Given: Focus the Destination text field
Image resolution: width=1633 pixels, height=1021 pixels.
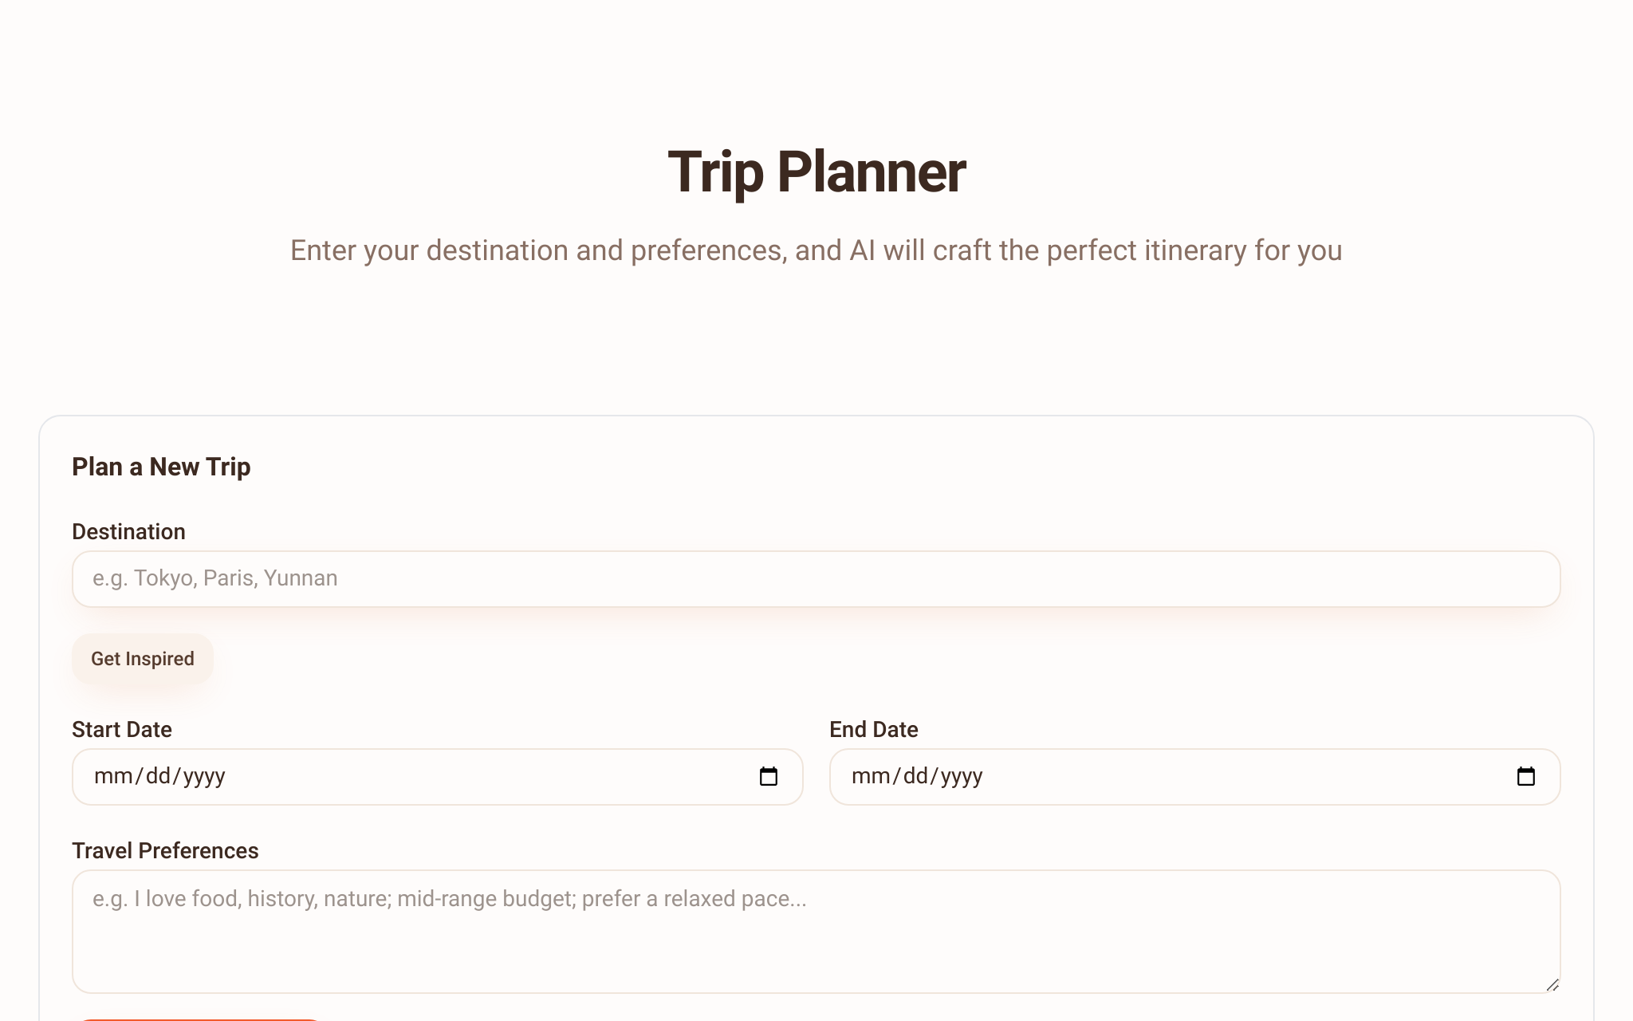Looking at the screenshot, I should click(x=816, y=578).
